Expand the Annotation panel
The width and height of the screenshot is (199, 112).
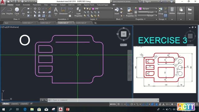(63, 19)
